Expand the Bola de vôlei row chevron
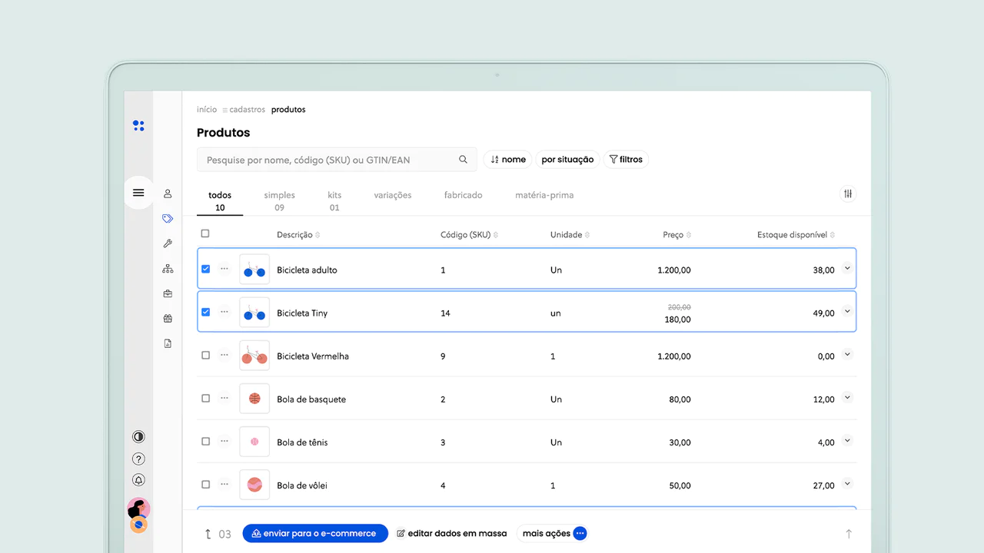 pyautogui.click(x=847, y=483)
